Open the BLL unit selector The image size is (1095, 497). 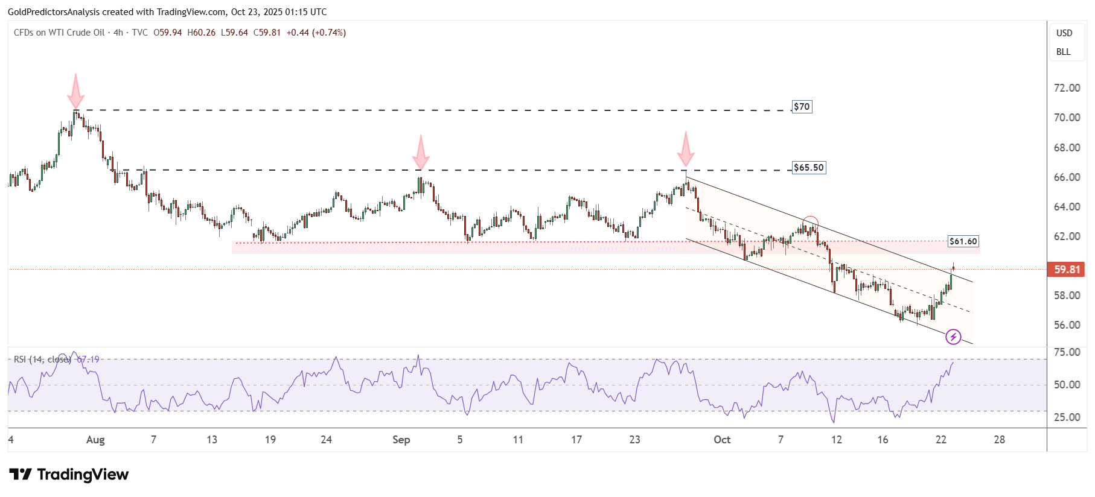[x=1064, y=52]
